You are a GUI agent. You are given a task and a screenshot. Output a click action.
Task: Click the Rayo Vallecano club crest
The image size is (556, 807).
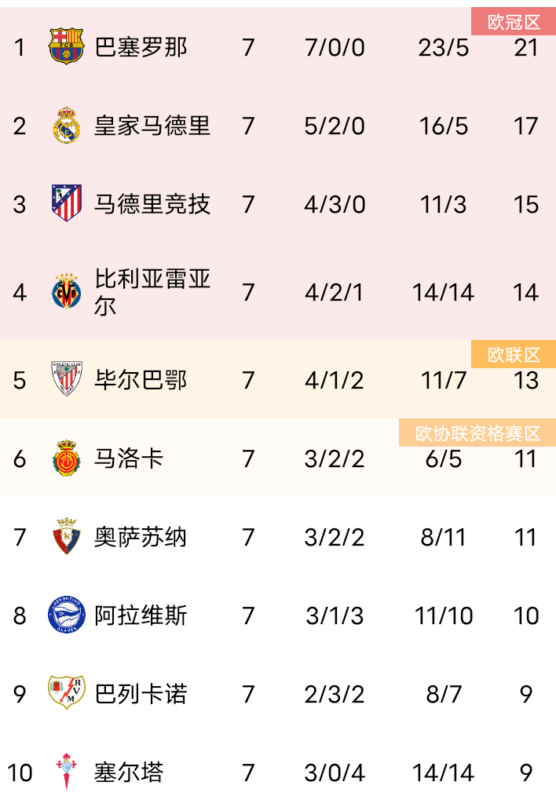click(66, 693)
